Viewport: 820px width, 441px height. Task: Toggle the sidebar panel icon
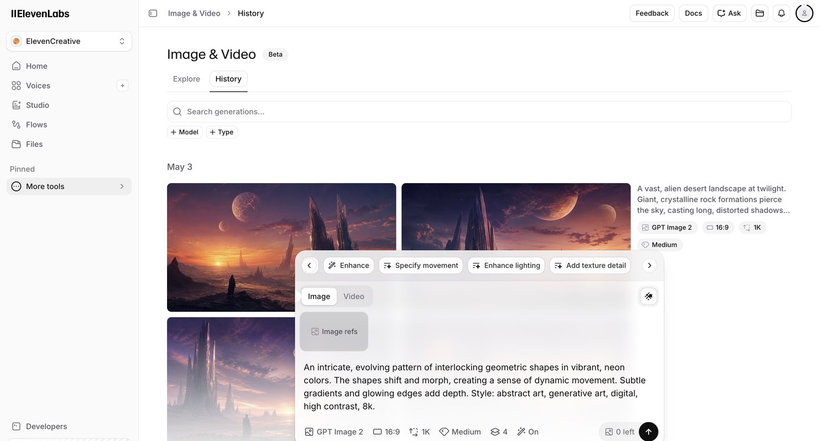tap(153, 13)
